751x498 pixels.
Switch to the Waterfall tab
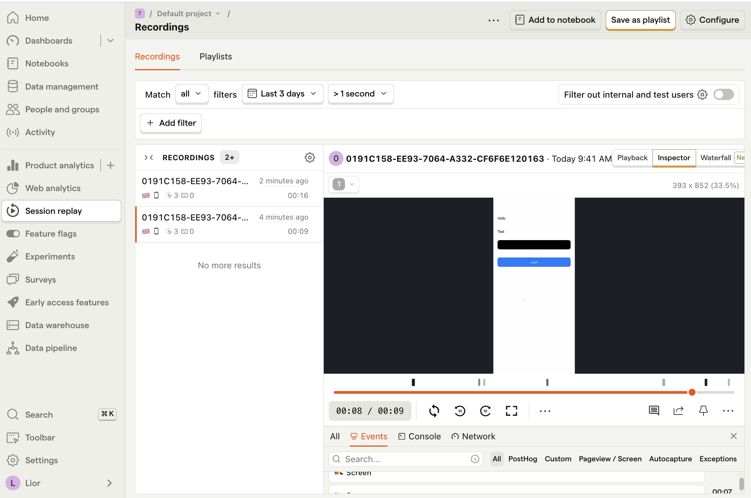(716, 157)
